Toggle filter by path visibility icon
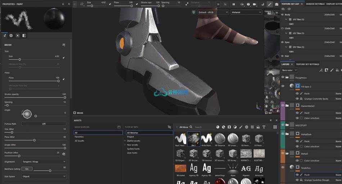342x184 pixels. tap(170, 127)
